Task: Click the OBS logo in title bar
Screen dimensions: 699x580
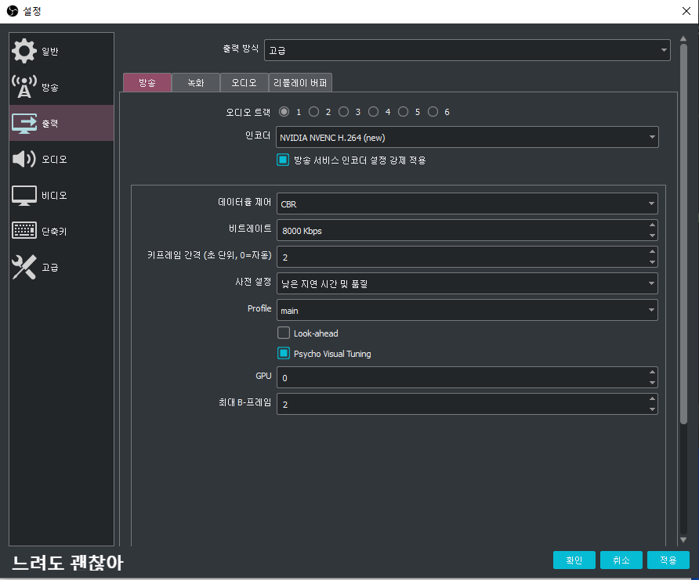Action: [13, 11]
